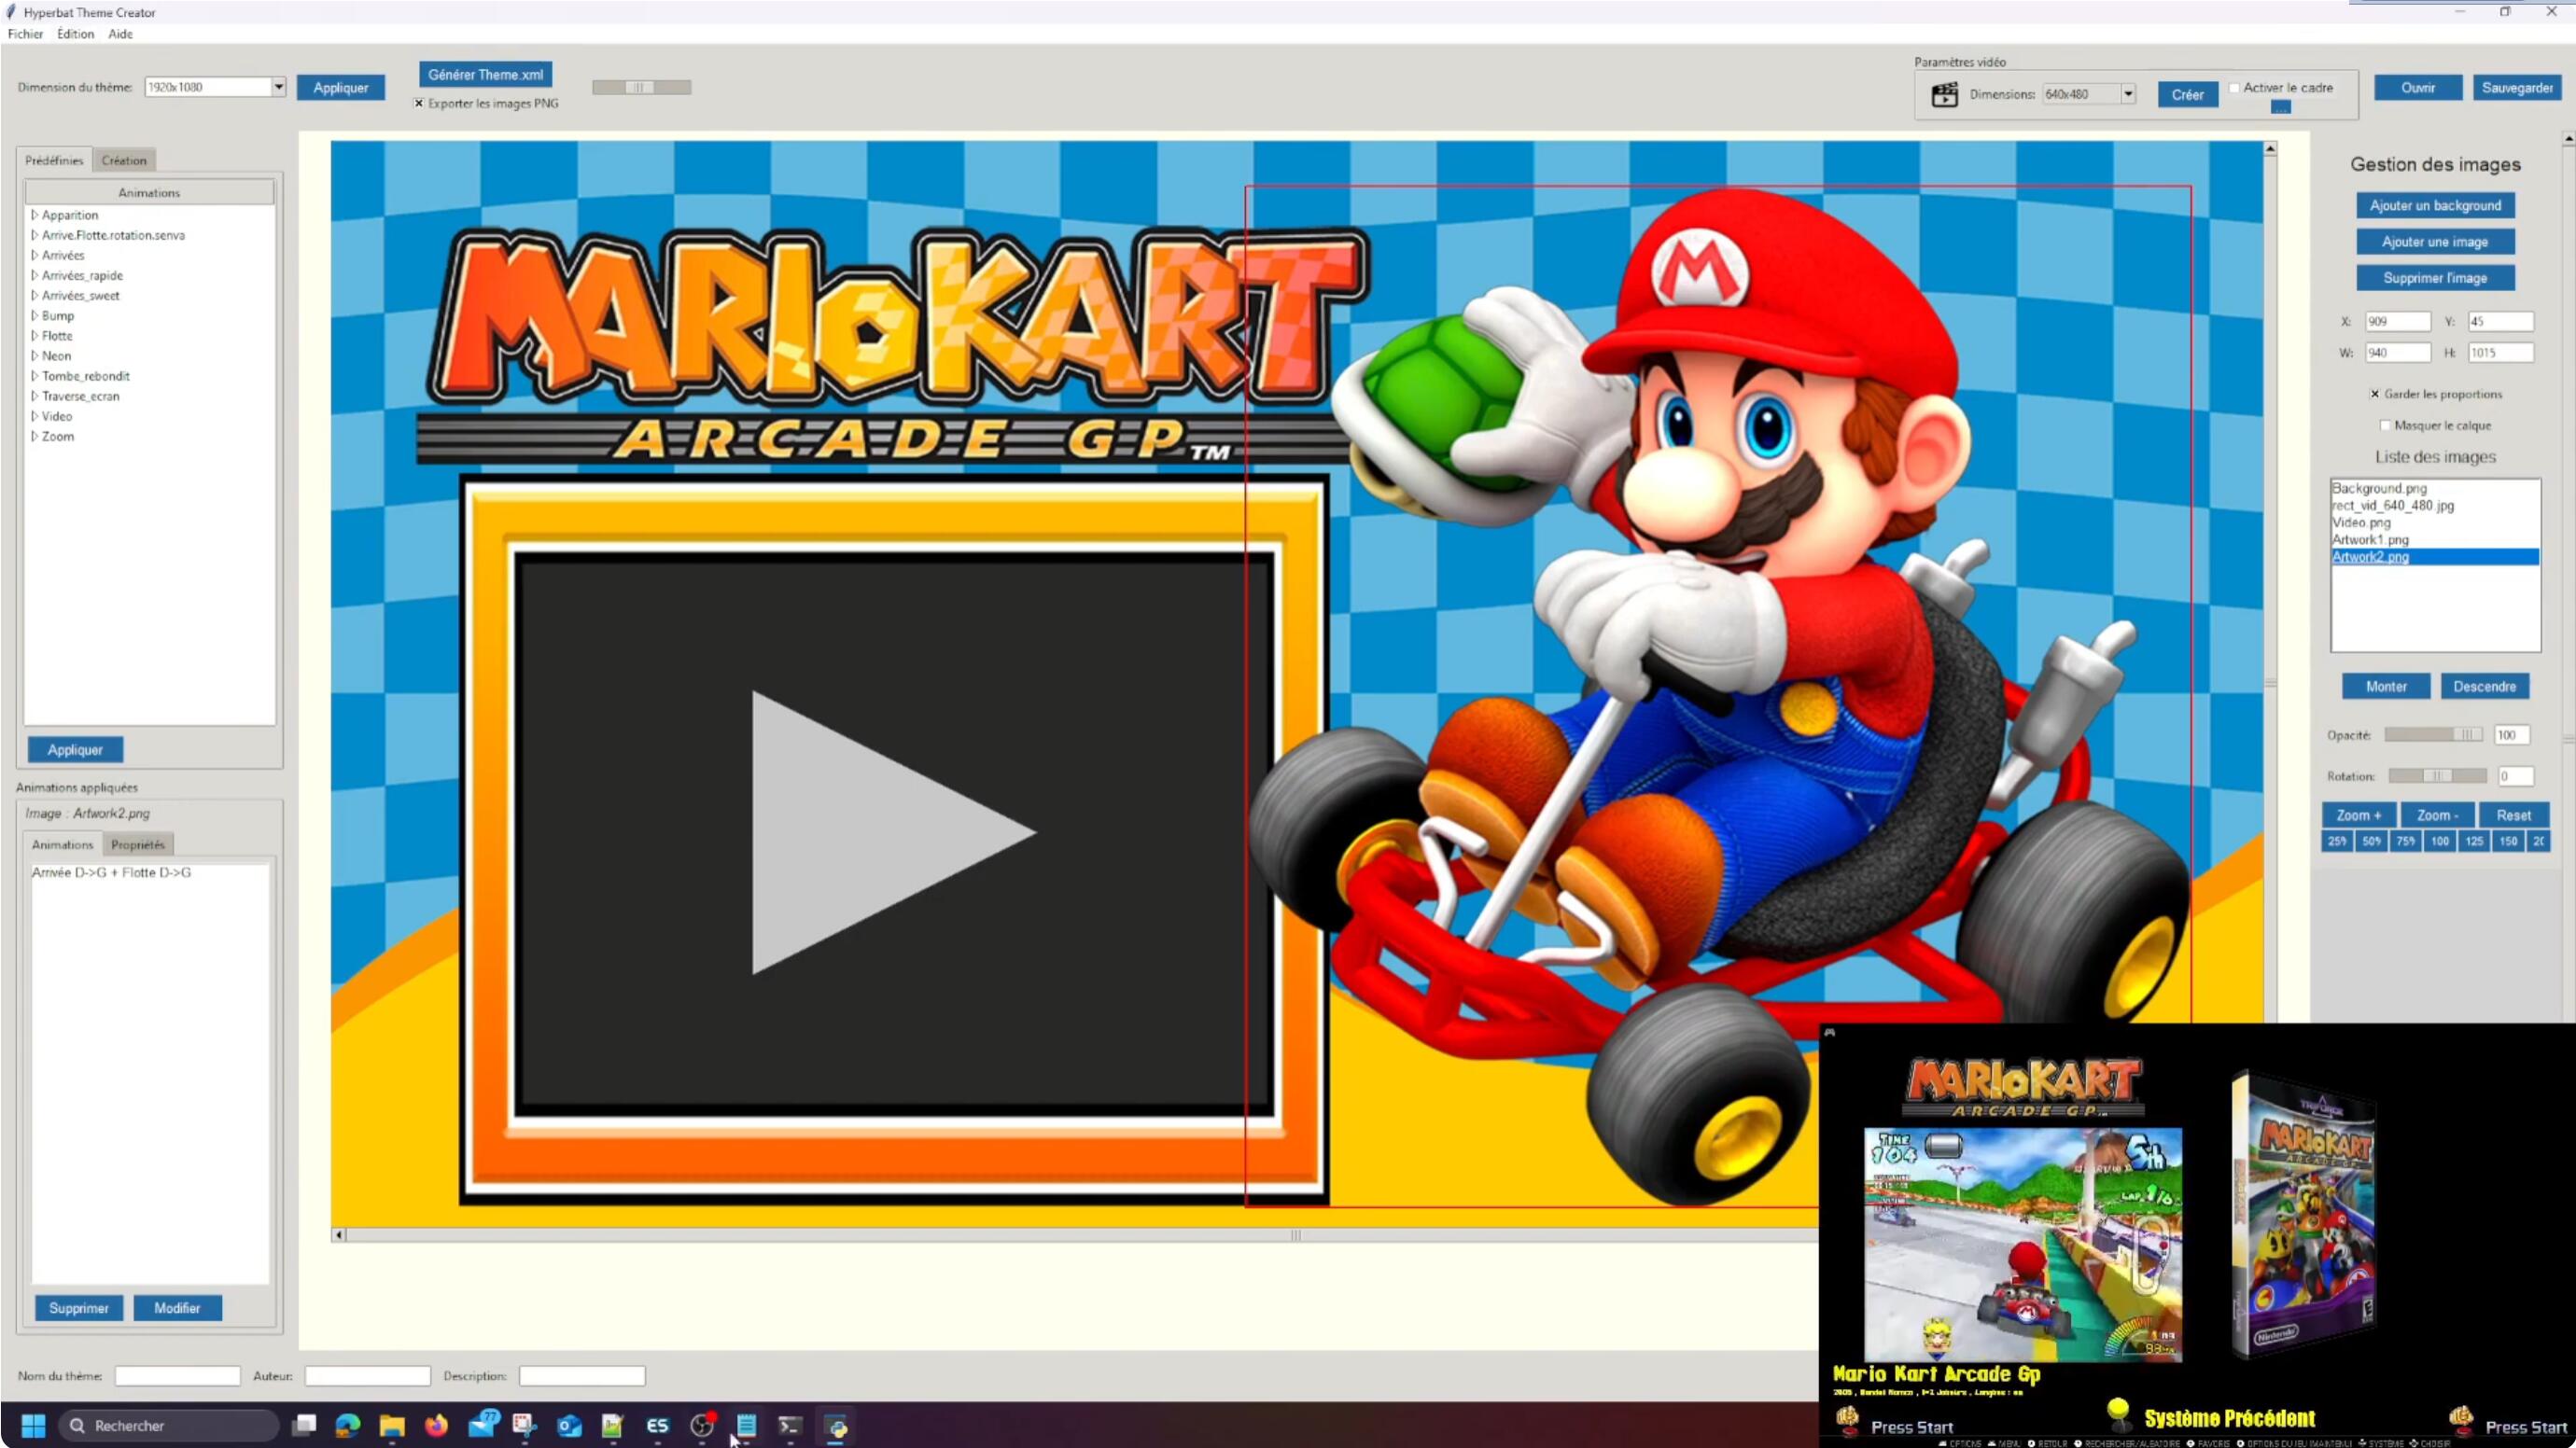Launch Microsoft Edge from the taskbar
Viewport: 2576px width, 1448px height.
coord(348,1425)
